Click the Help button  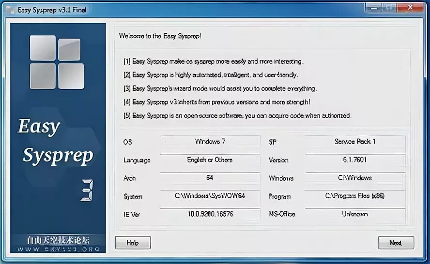click(133, 243)
